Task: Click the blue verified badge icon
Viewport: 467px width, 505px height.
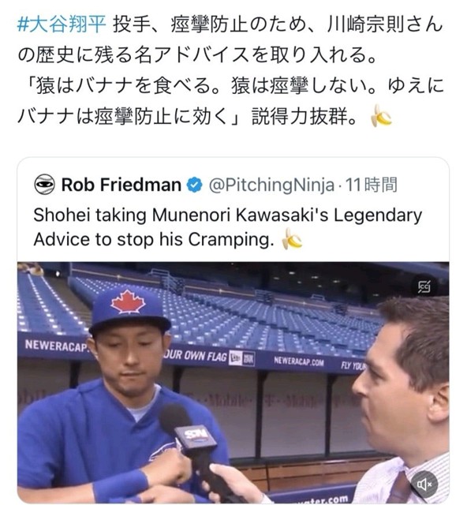Action: (x=195, y=185)
